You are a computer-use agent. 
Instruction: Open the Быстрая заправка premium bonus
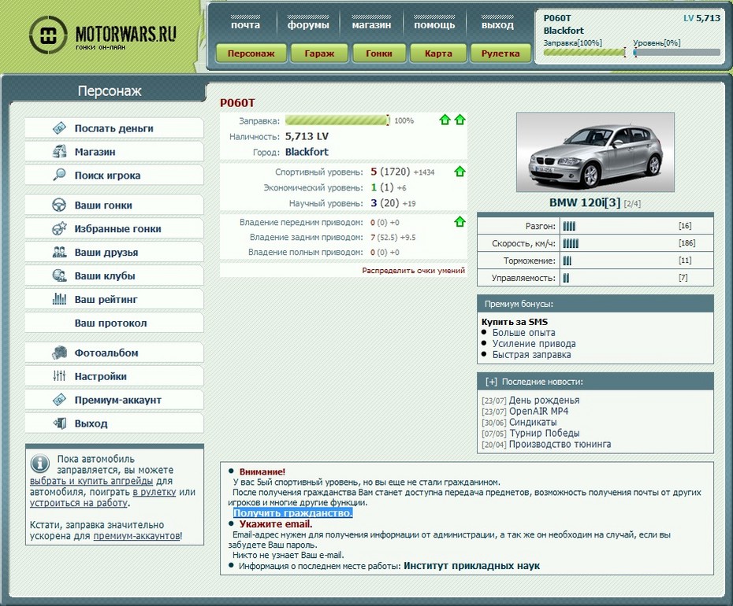531,354
